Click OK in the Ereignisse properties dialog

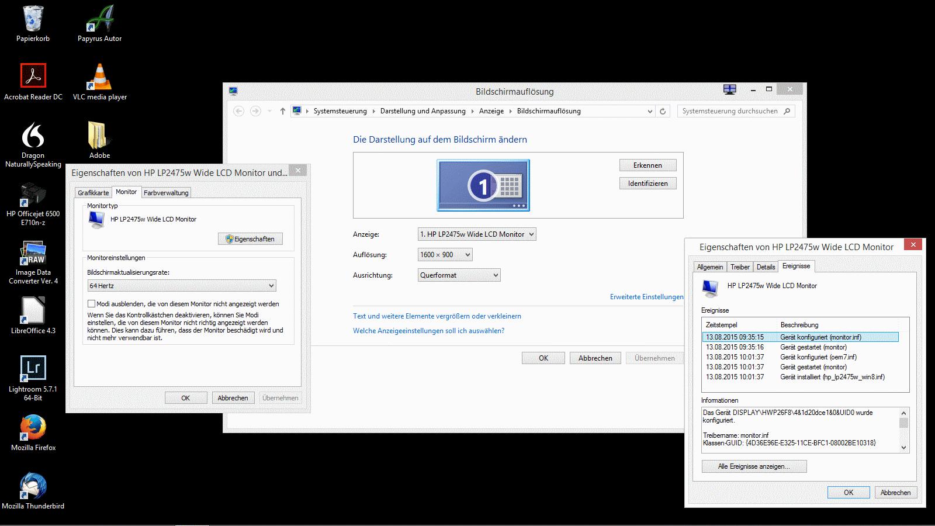pos(849,493)
